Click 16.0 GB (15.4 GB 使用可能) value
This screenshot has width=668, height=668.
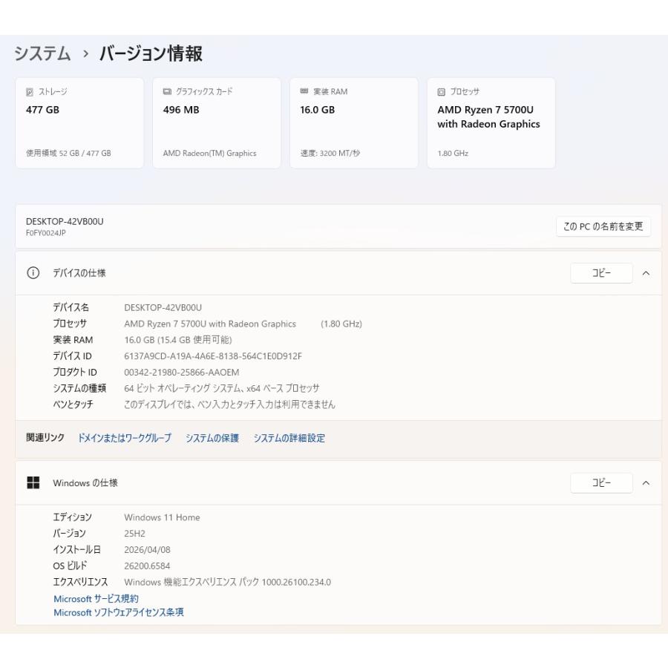point(178,340)
